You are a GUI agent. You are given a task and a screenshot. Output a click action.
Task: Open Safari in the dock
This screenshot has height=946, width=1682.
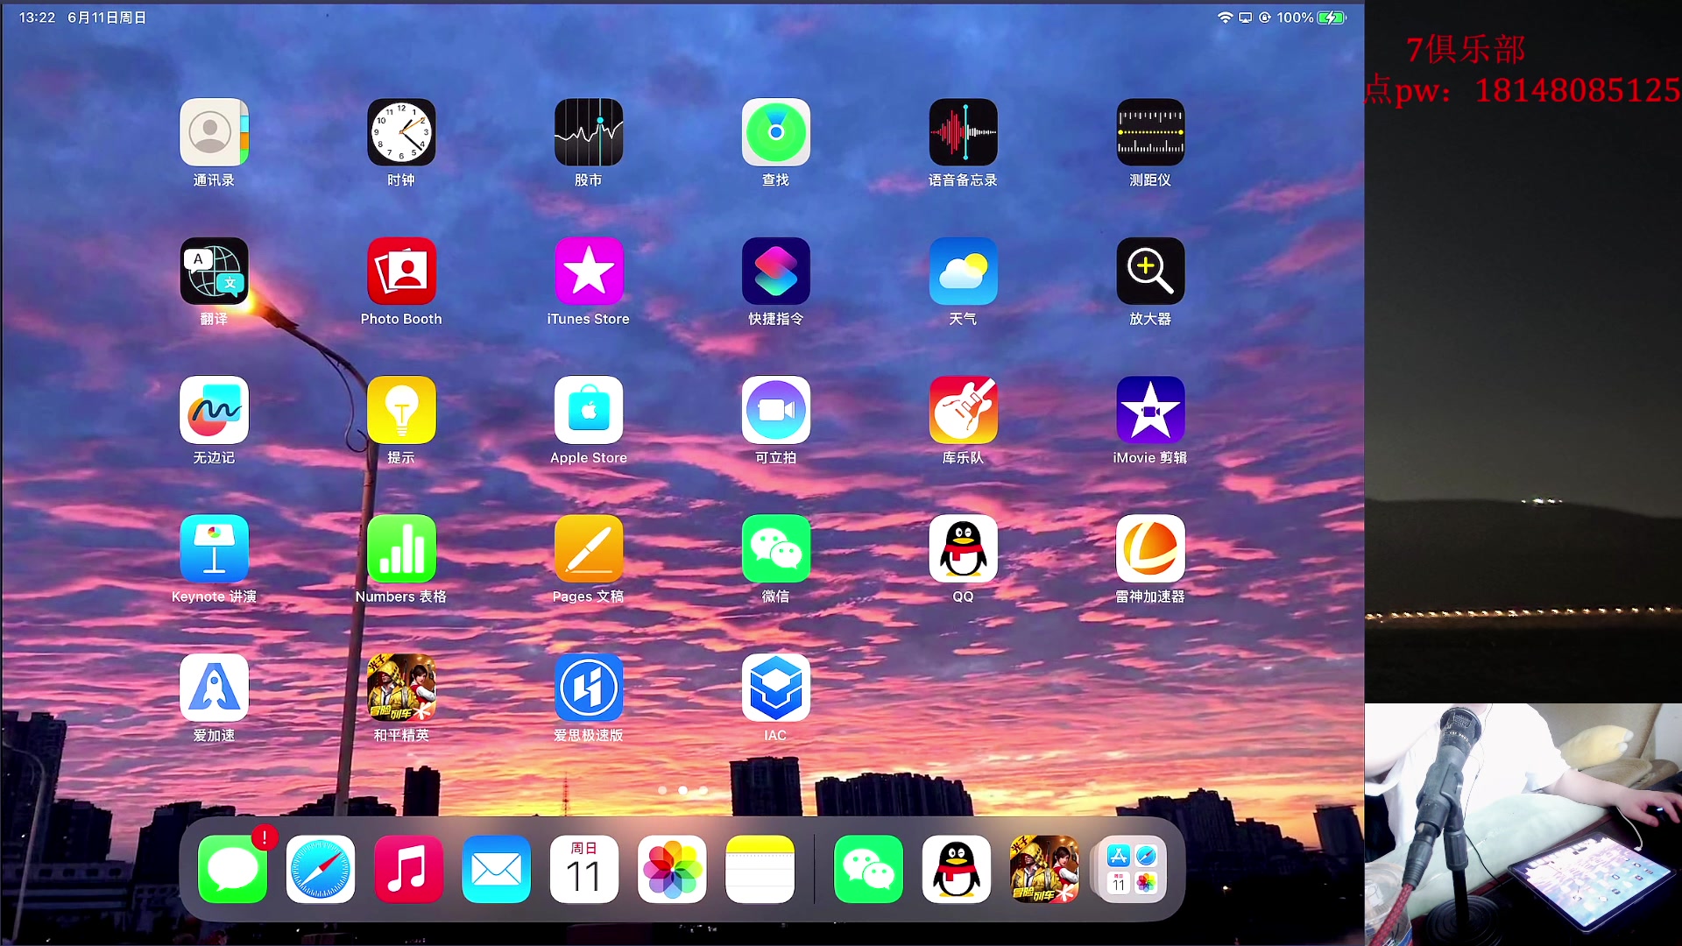coord(321,869)
